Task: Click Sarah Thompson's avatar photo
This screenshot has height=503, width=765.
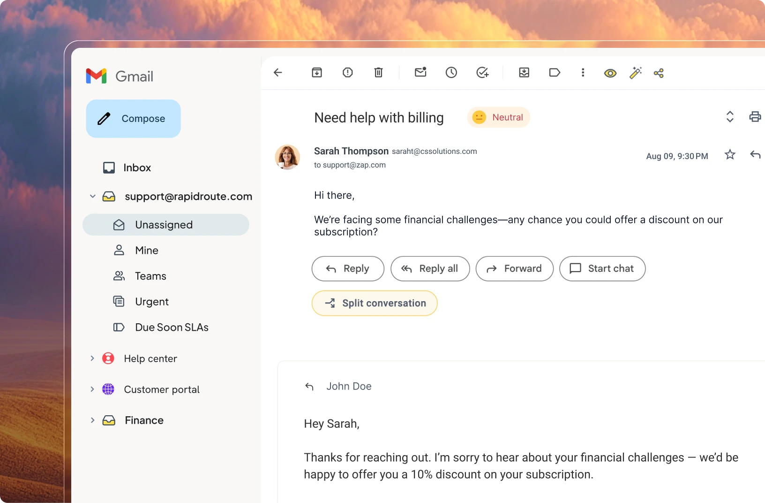Action: point(287,157)
